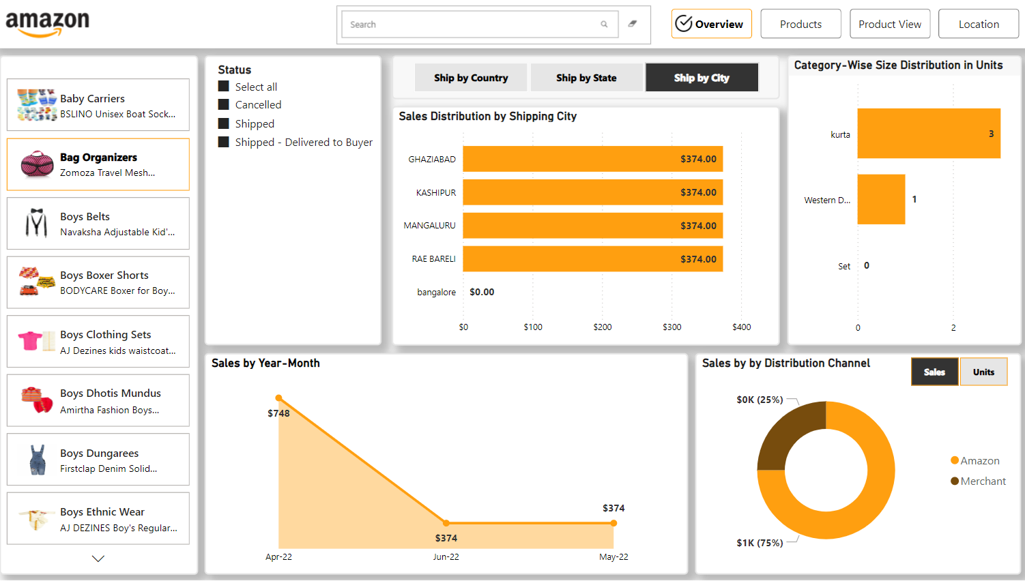The height and width of the screenshot is (581, 1025).
Task: Toggle the Cancelled status checkbox
Action: pyautogui.click(x=223, y=104)
